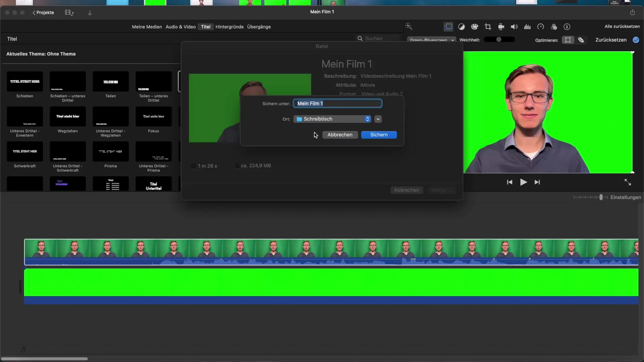Viewport: 644px width, 362px height.
Task: Open the clip information icon
Action: (x=567, y=27)
